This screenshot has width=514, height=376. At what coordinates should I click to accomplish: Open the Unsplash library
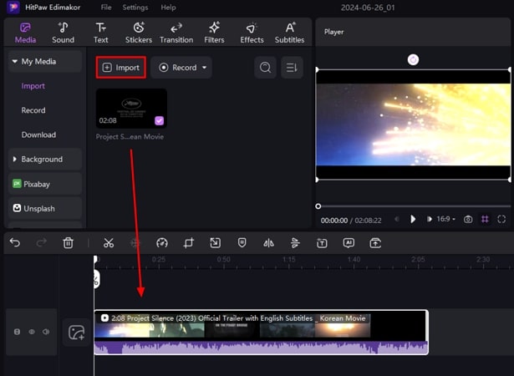coord(45,209)
